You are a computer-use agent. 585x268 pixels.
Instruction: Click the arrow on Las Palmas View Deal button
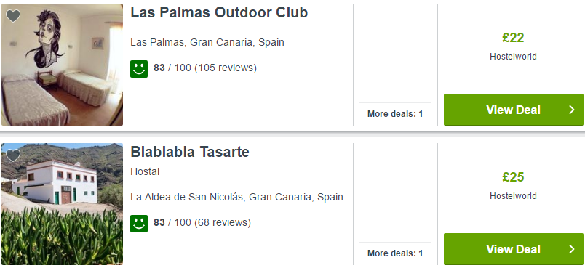coord(572,110)
